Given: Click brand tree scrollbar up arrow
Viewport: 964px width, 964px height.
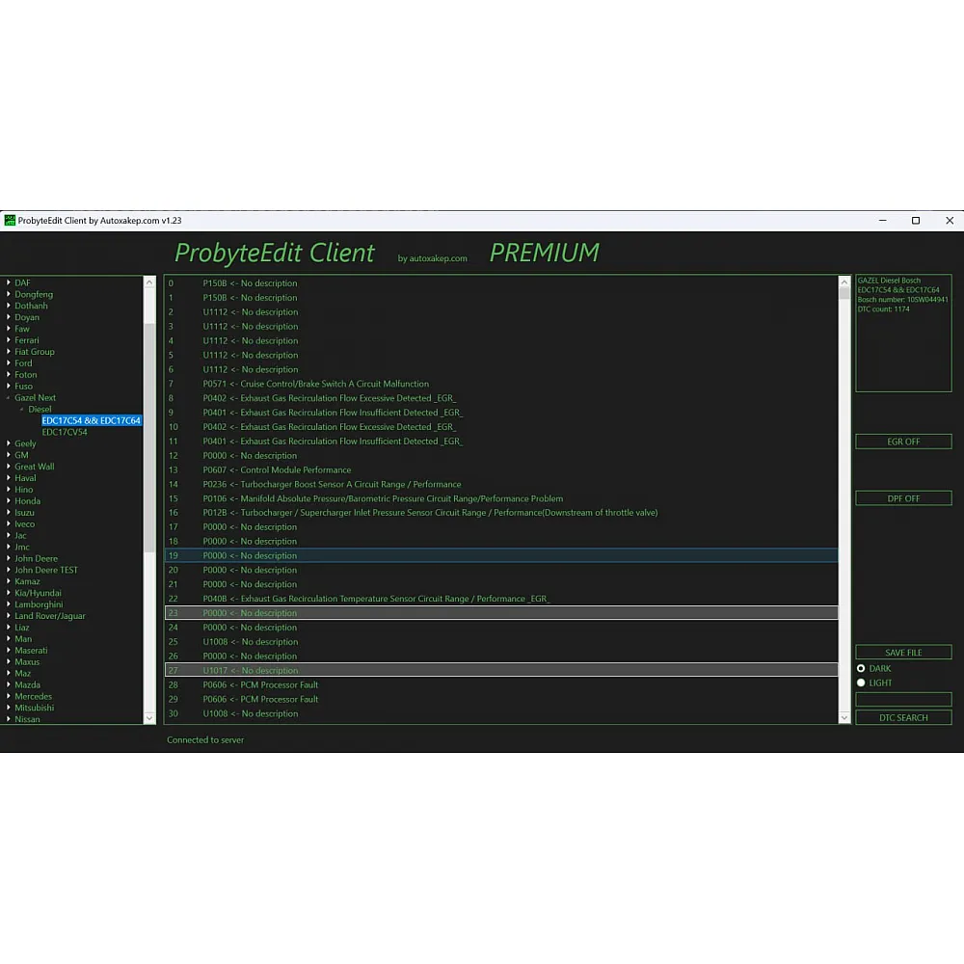Looking at the screenshot, I should [149, 282].
